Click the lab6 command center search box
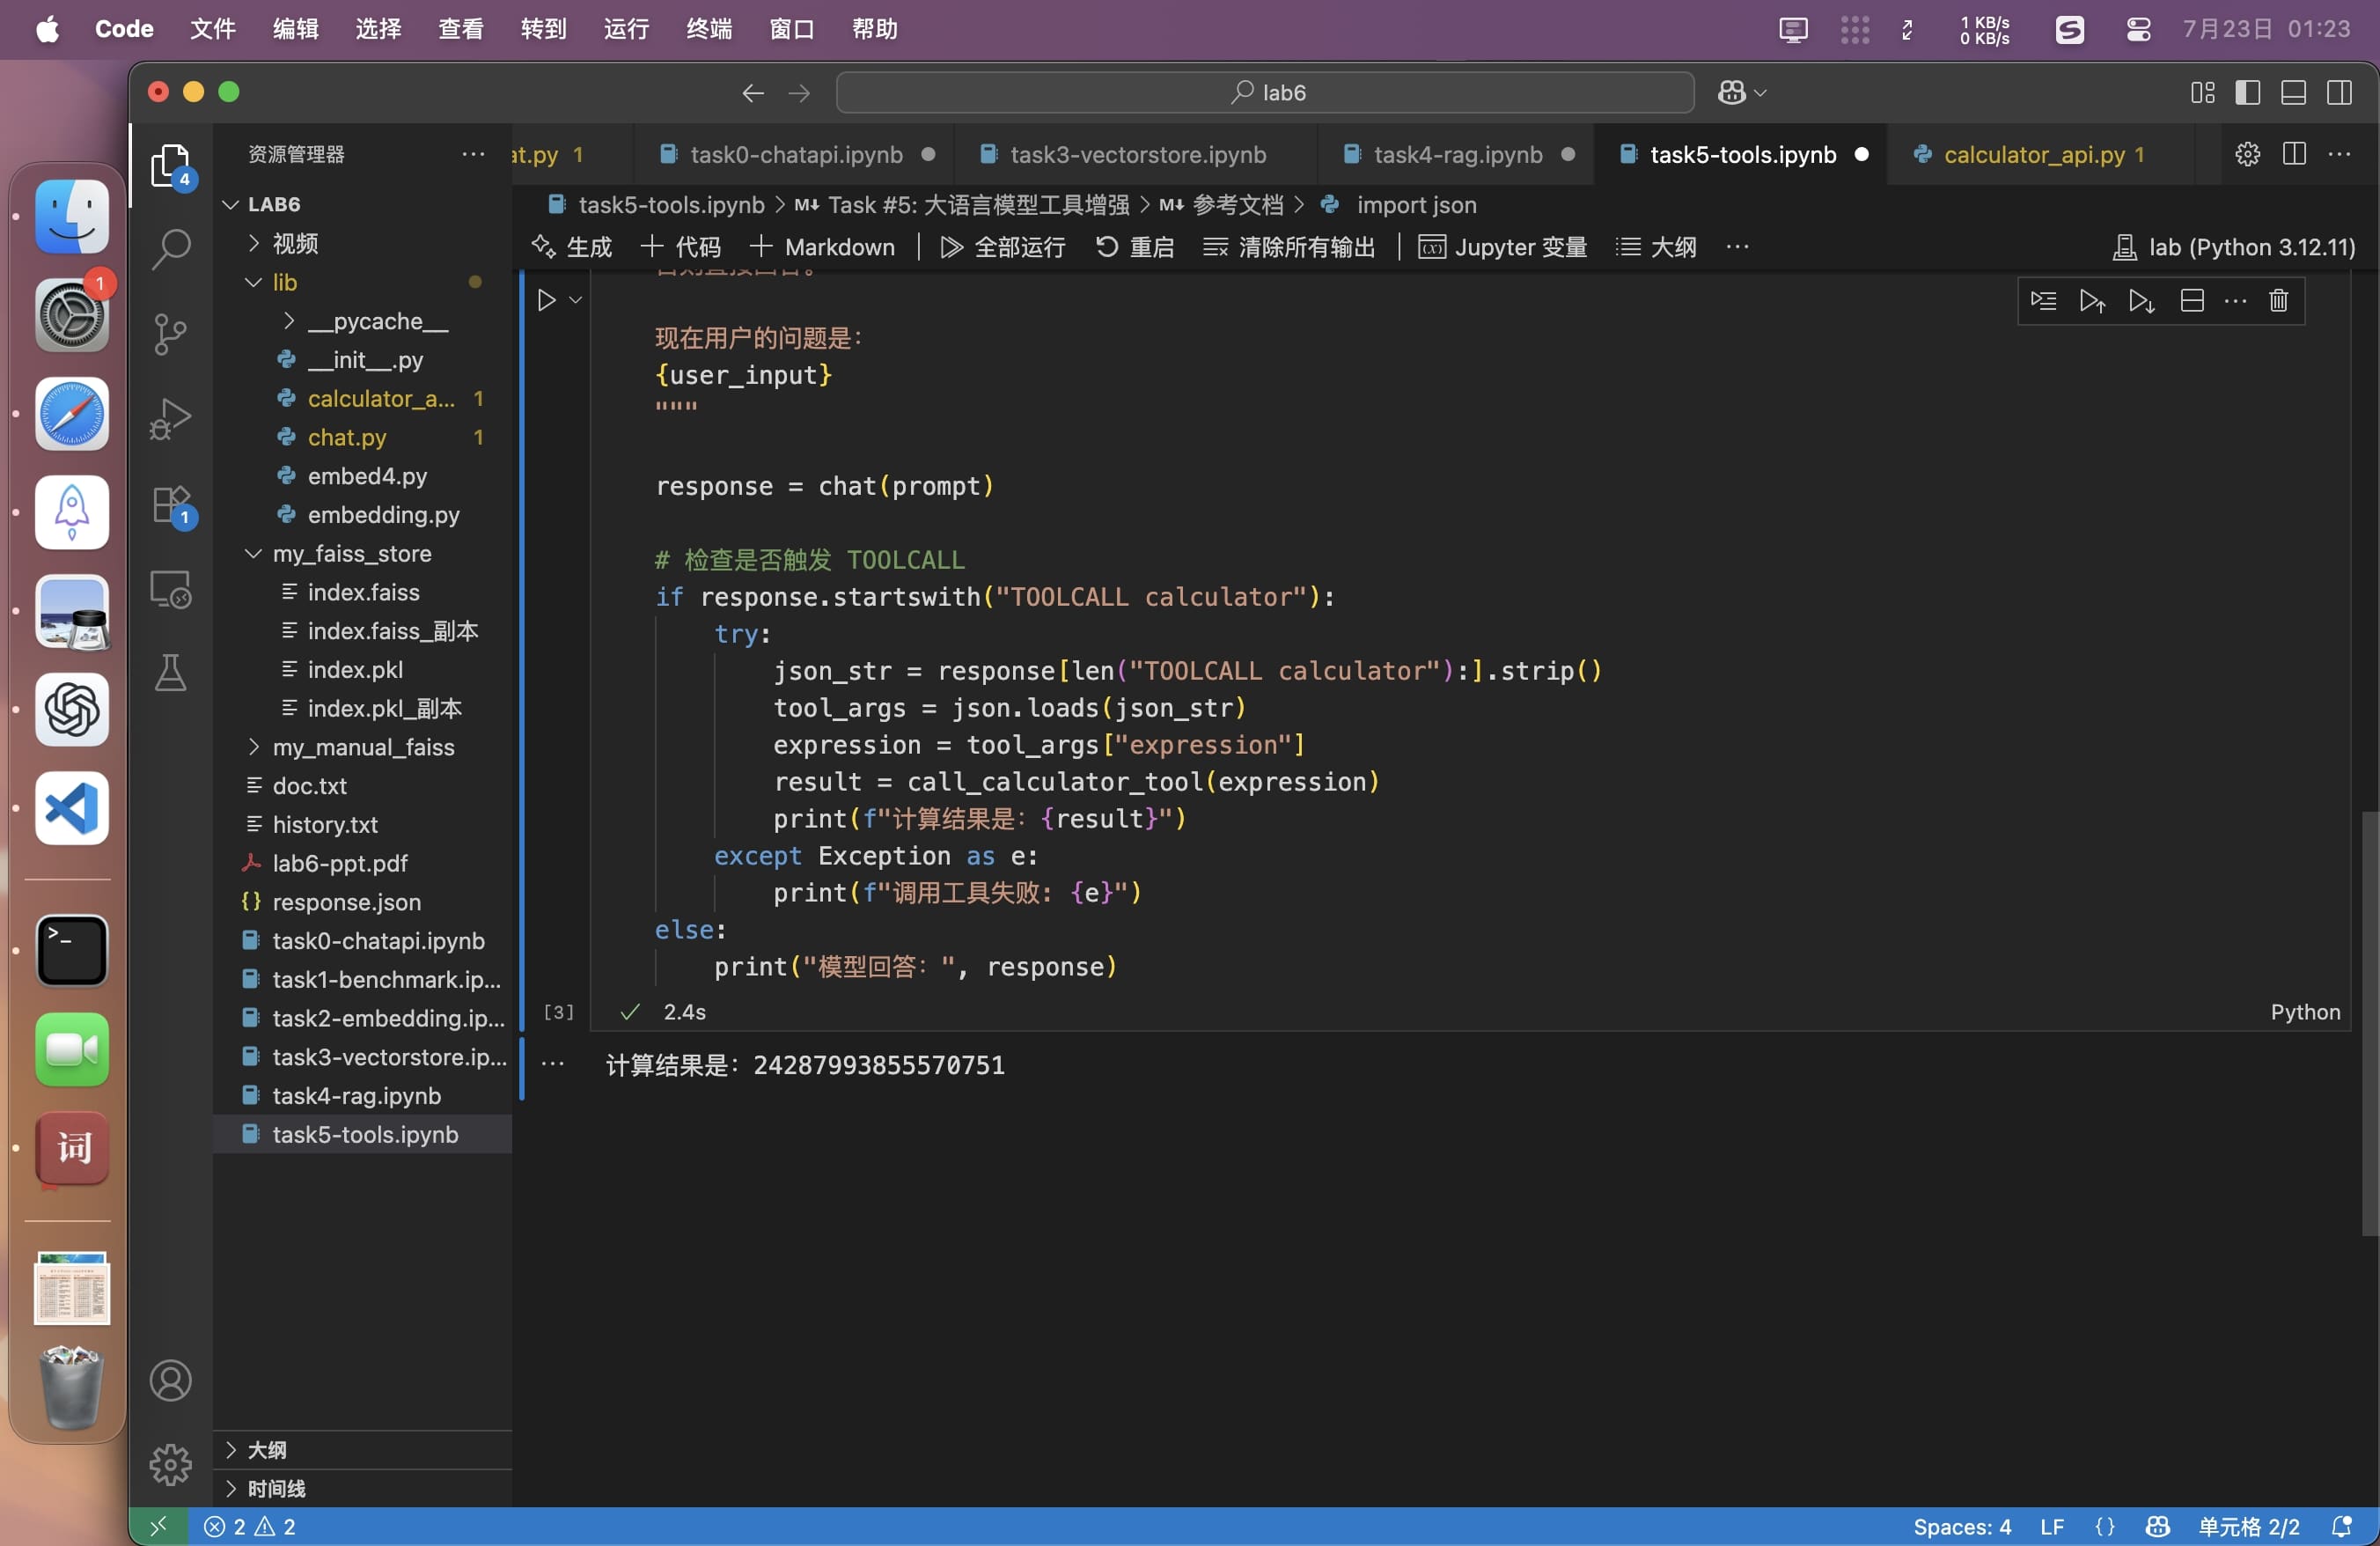 click(x=1265, y=92)
